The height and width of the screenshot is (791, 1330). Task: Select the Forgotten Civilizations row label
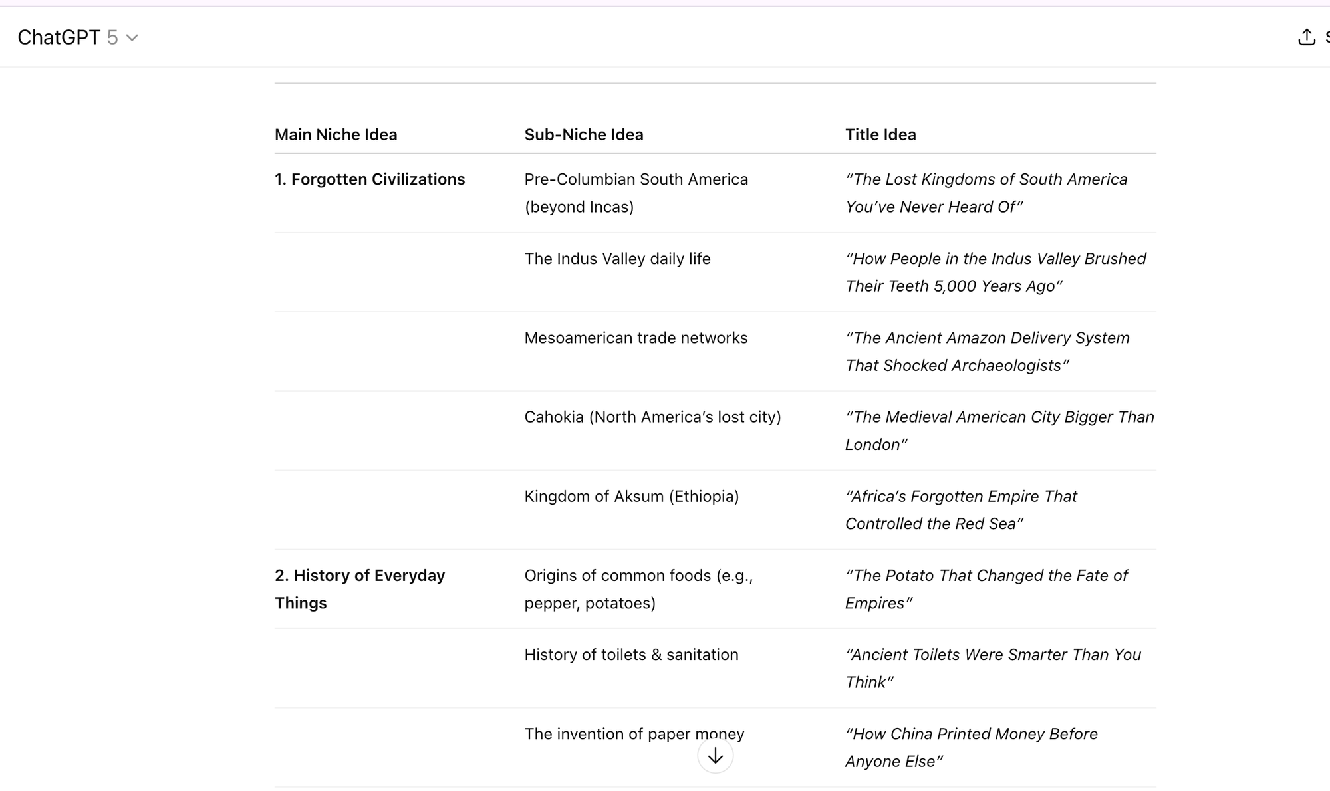370,179
